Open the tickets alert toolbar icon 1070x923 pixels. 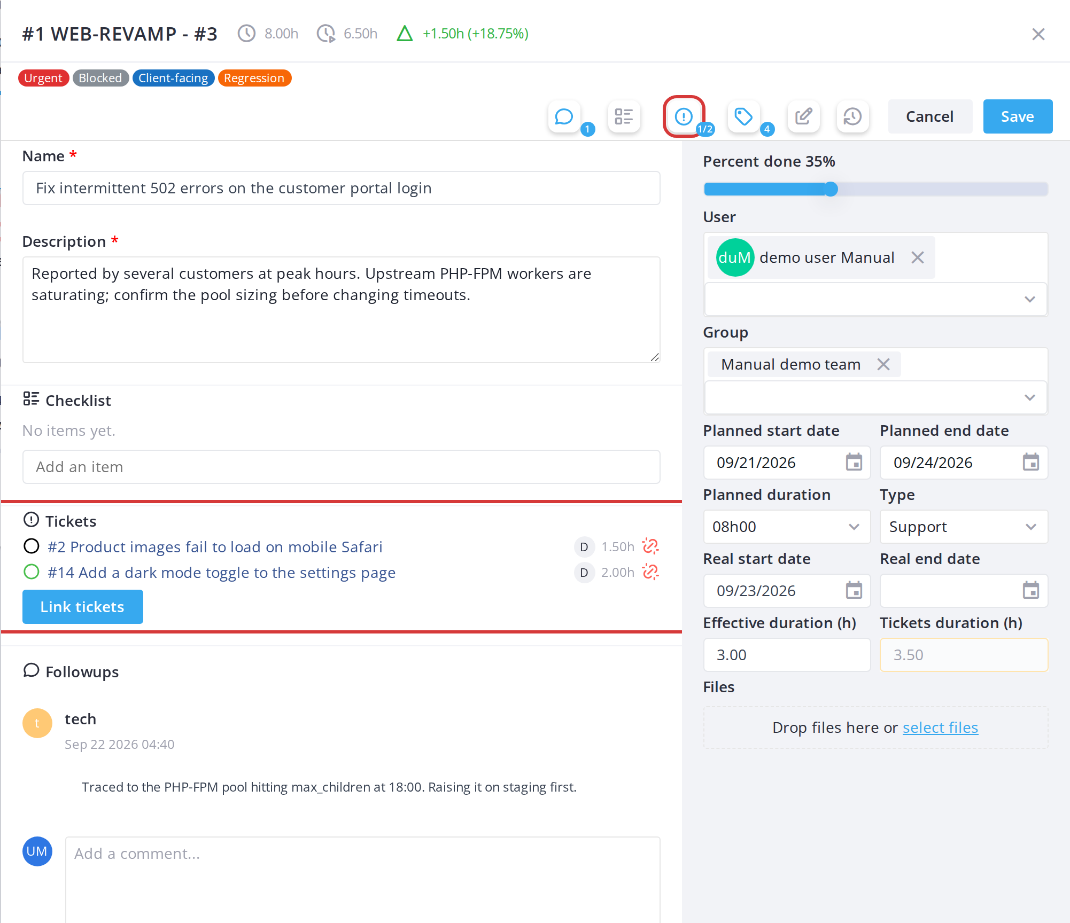tap(684, 116)
